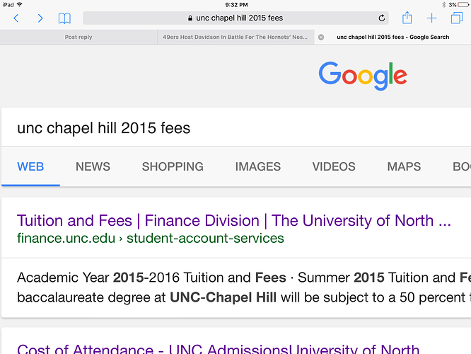Tap the Share icon in the toolbar
Screen dimensions: 471x354
(x=407, y=18)
